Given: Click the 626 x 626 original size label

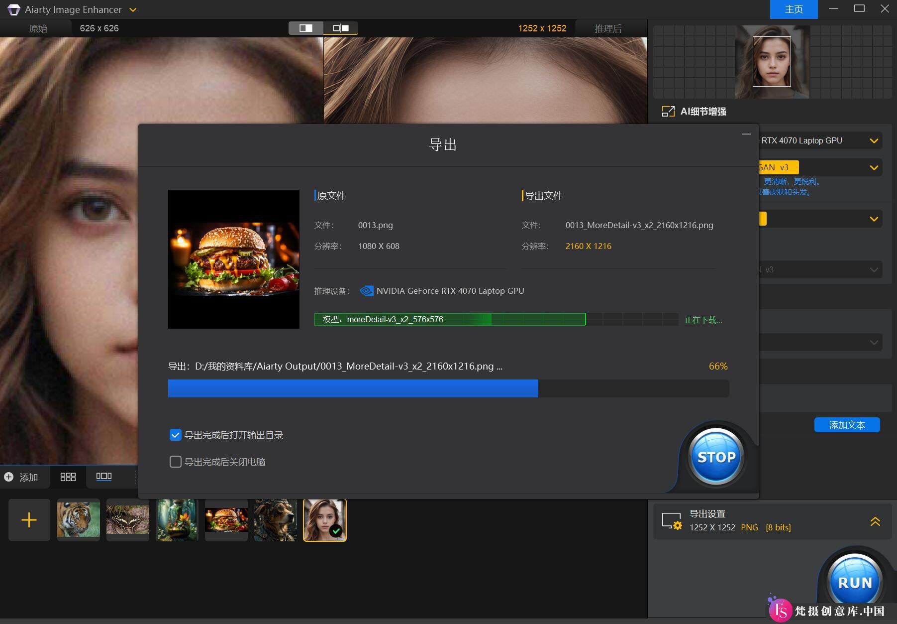Looking at the screenshot, I should click(x=99, y=28).
